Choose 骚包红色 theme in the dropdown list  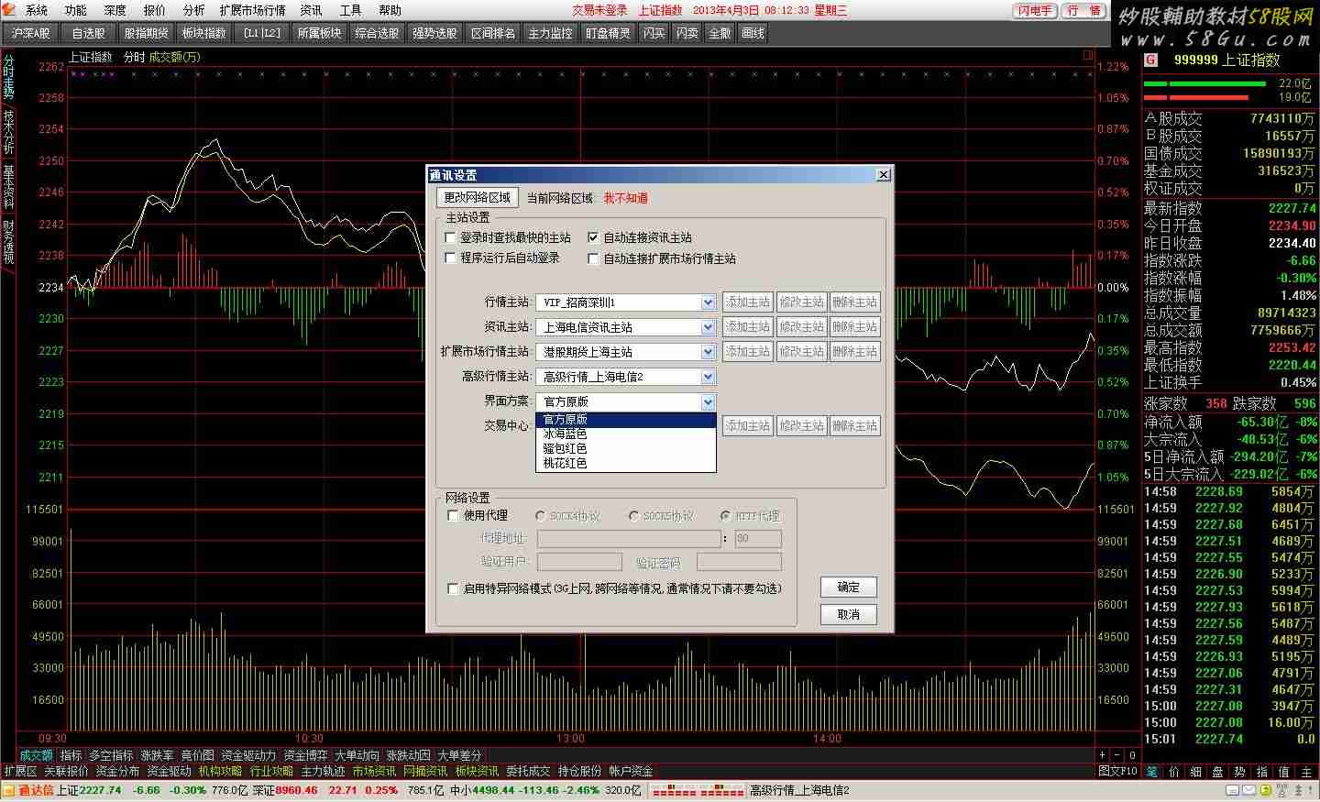626,449
